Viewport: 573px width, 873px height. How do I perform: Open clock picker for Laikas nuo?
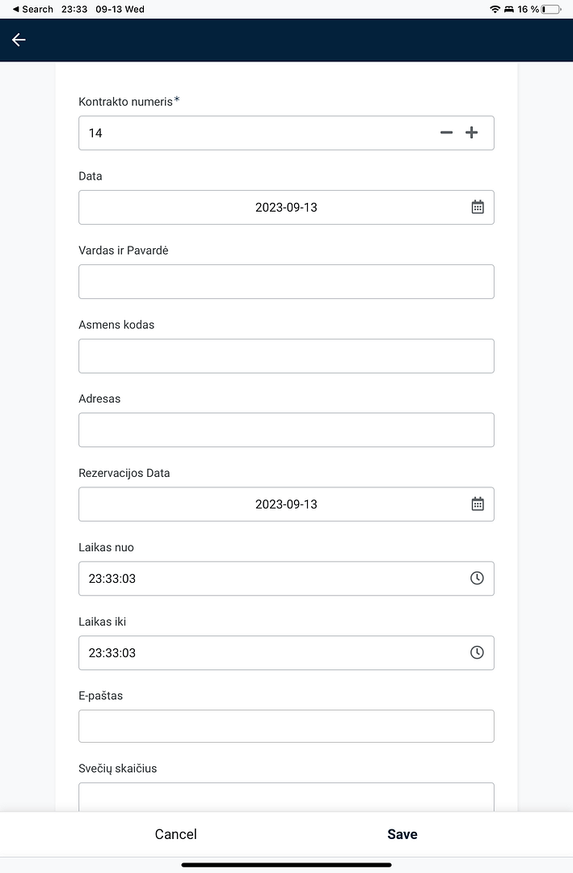[x=477, y=578]
